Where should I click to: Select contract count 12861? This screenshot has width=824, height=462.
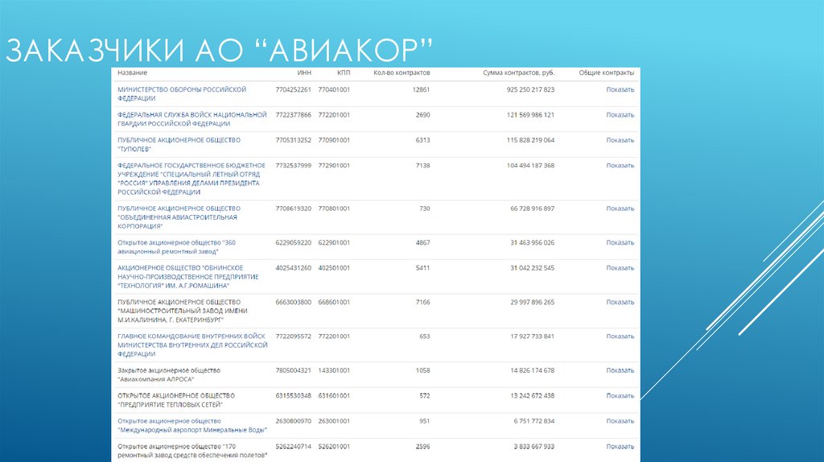tap(421, 89)
